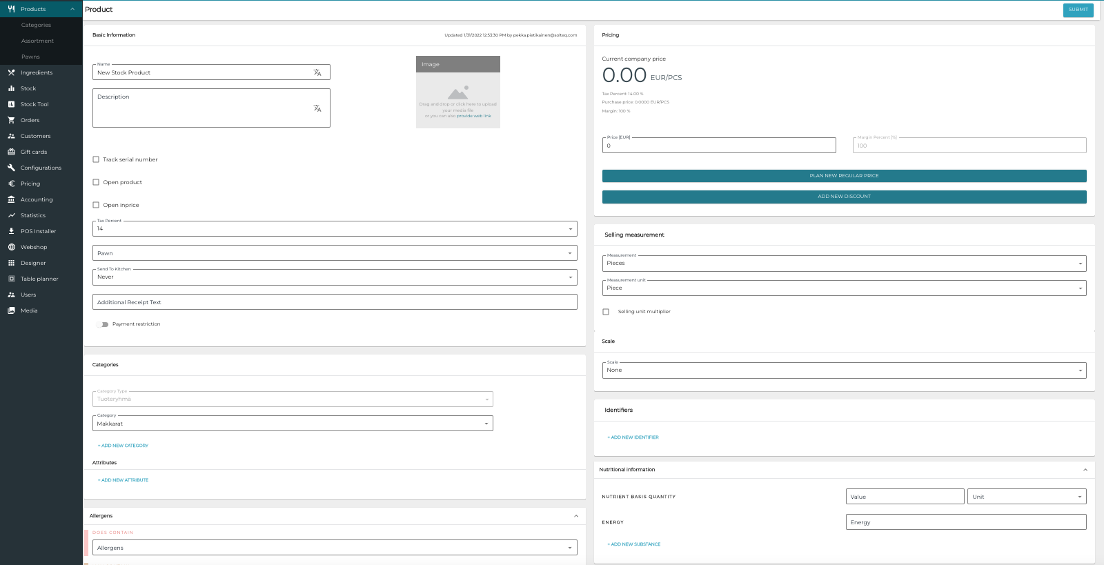Open the Tax Percent dropdown
This screenshot has height=565, width=1104.
[334, 229]
